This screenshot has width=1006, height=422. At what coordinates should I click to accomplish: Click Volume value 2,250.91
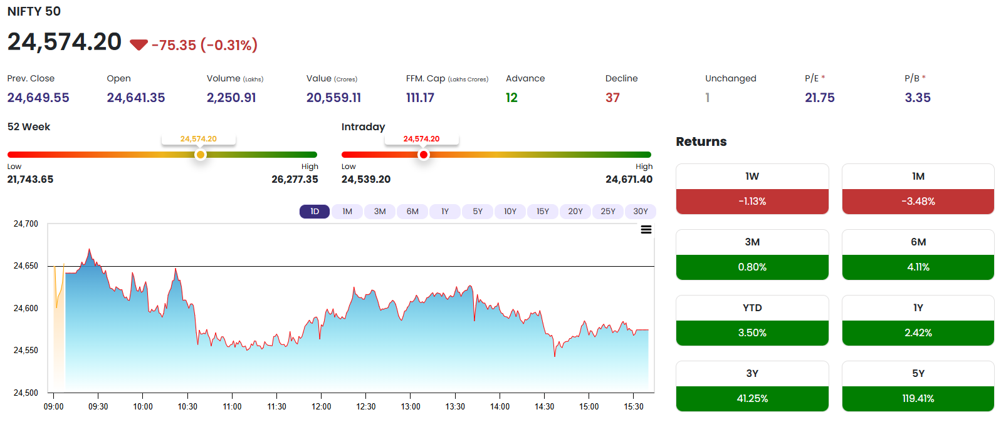231,98
